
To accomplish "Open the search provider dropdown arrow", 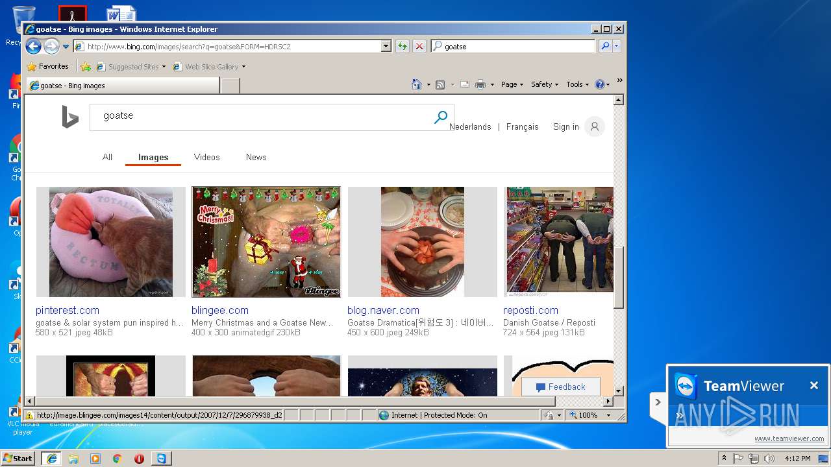I will [617, 47].
